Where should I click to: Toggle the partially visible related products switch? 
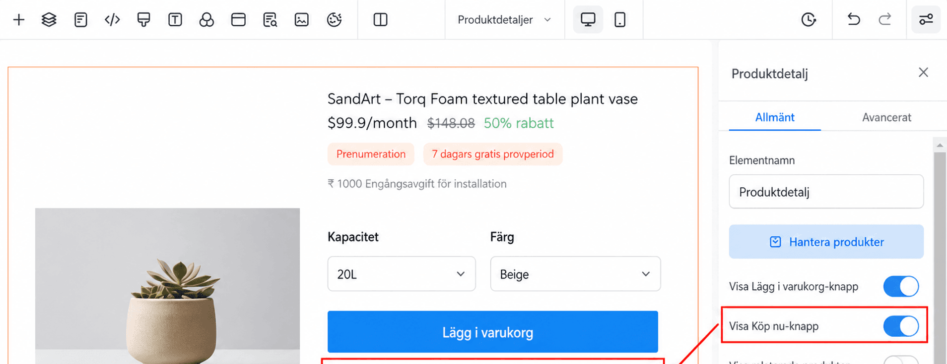coord(901,360)
